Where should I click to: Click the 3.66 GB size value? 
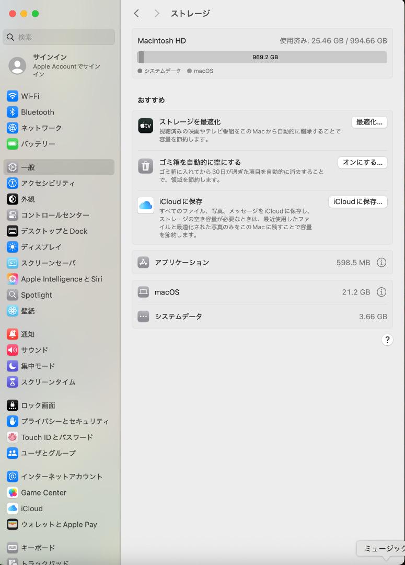coord(373,317)
